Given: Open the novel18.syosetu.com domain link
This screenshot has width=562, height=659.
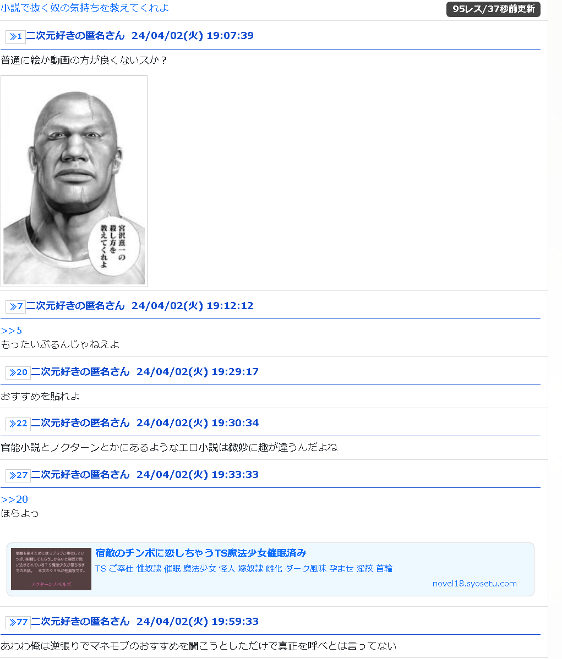Looking at the screenshot, I should 474,583.
